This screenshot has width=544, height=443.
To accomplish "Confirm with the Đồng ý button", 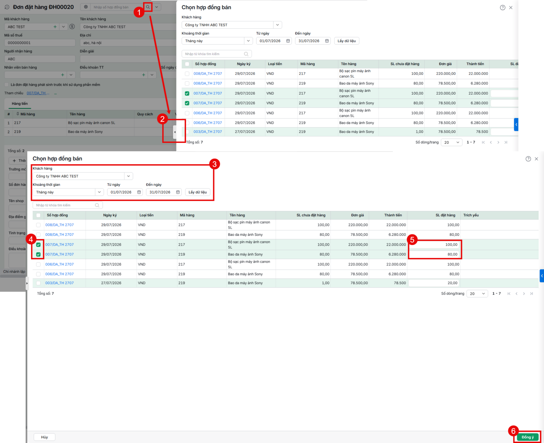I will [528, 437].
